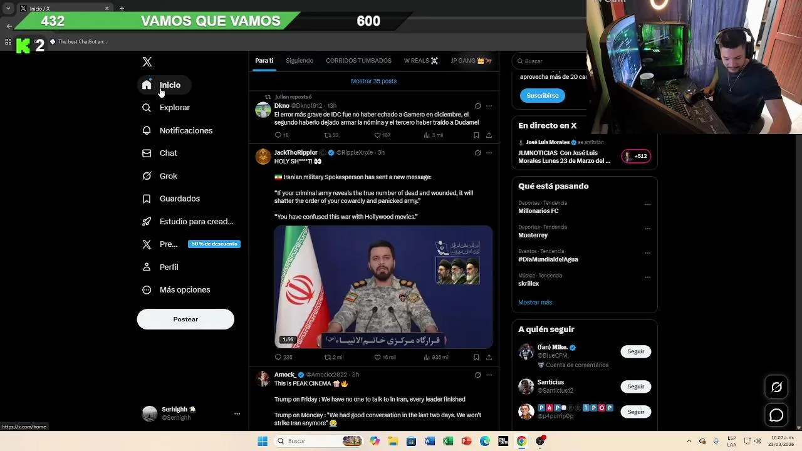Switch to the W REALS tab
The image size is (802, 451).
click(421, 61)
